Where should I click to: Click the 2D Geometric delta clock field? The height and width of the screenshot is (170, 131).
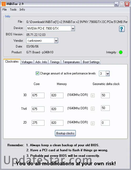(105, 123)
